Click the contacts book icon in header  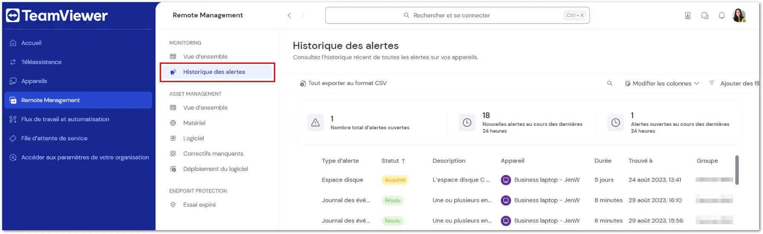(x=688, y=15)
